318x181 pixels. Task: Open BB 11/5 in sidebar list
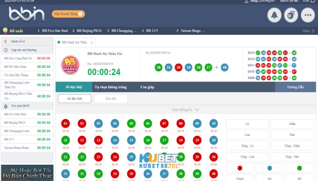tap(27, 139)
